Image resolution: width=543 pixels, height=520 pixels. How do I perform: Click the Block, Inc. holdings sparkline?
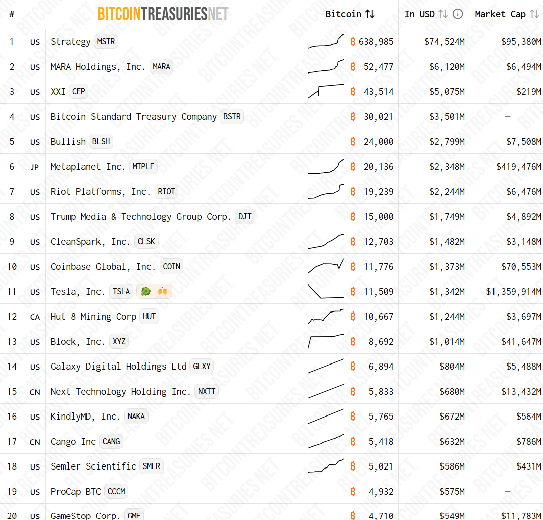326,341
